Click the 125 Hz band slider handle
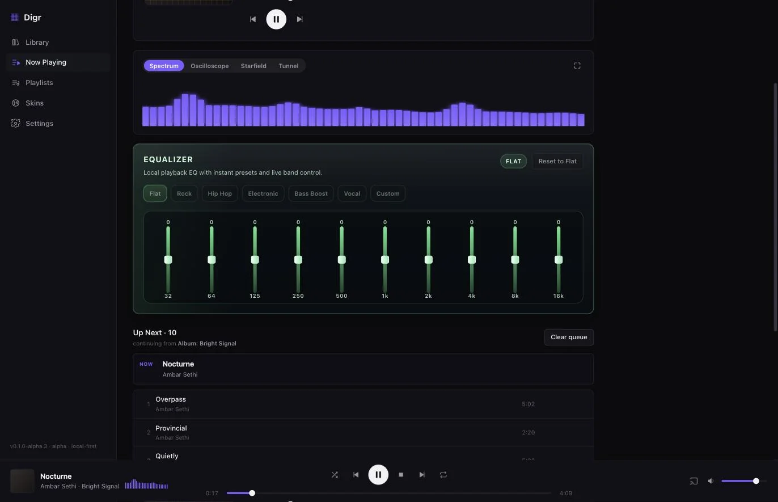Image resolution: width=778 pixels, height=502 pixels. pyautogui.click(x=255, y=260)
